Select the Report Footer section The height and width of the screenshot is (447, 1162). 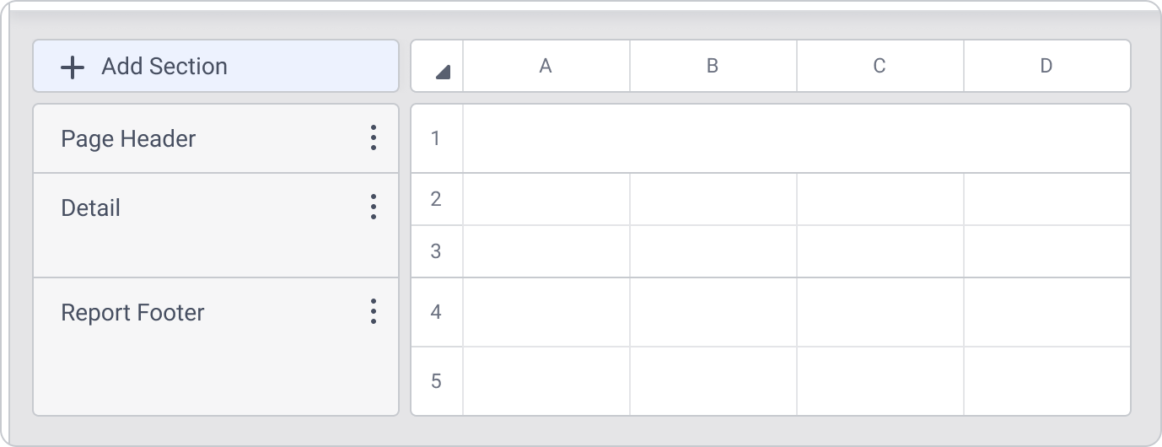[132, 312]
